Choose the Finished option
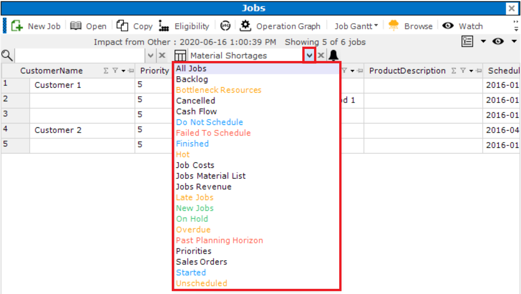The image size is (521, 294). (x=257, y=144)
